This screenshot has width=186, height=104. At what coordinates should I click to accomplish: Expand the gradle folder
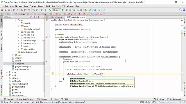(x=7, y=75)
